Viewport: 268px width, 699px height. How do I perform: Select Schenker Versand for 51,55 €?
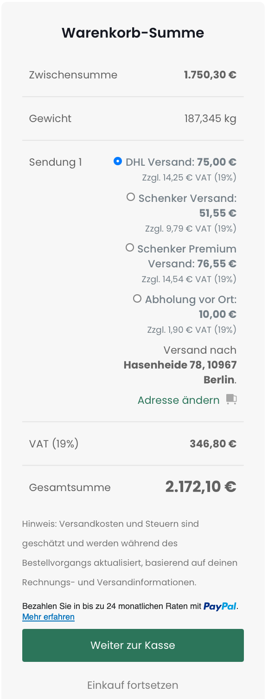coord(130,196)
